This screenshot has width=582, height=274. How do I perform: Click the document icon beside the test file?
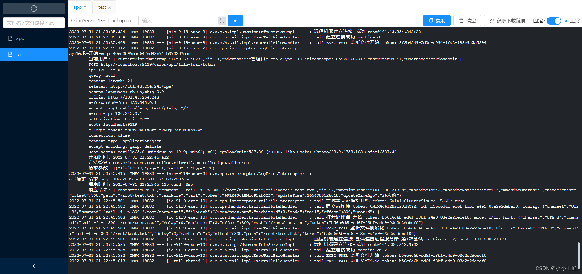tap(11, 54)
